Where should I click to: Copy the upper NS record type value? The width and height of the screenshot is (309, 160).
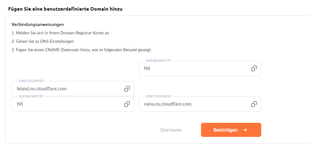(x=254, y=68)
